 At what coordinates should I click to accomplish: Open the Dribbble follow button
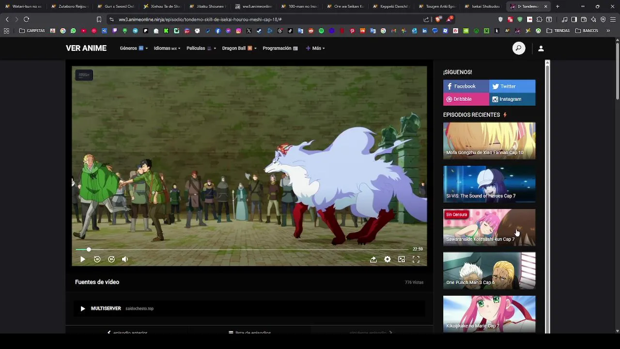tap(466, 99)
